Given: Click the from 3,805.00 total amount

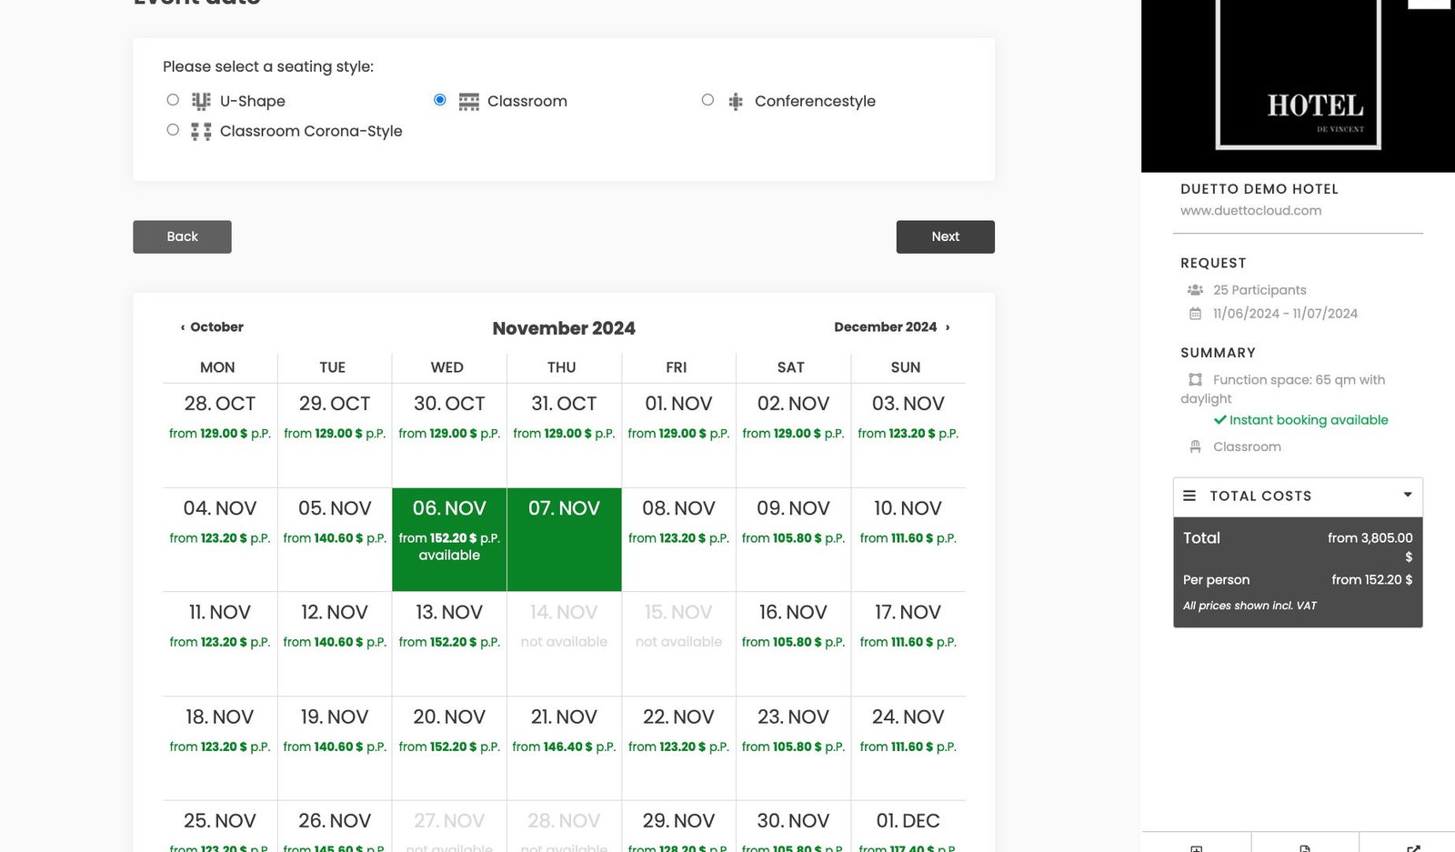Looking at the screenshot, I should [x=1370, y=546].
